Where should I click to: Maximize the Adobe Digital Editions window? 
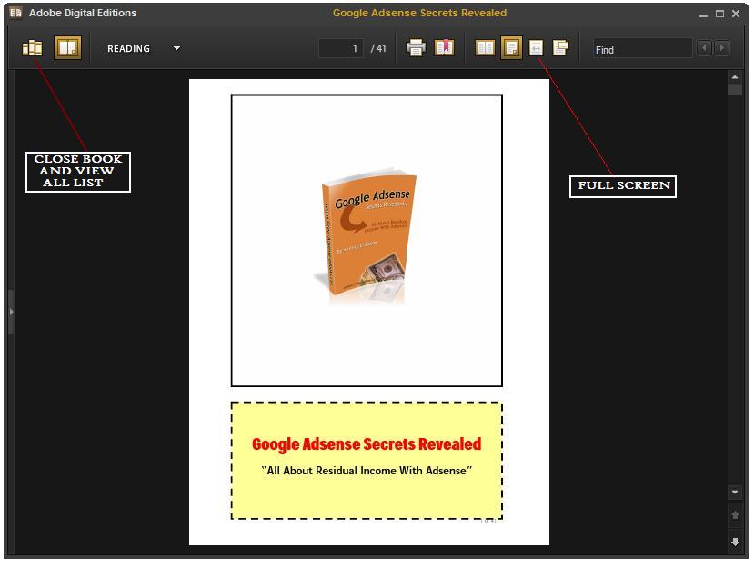[x=719, y=14]
